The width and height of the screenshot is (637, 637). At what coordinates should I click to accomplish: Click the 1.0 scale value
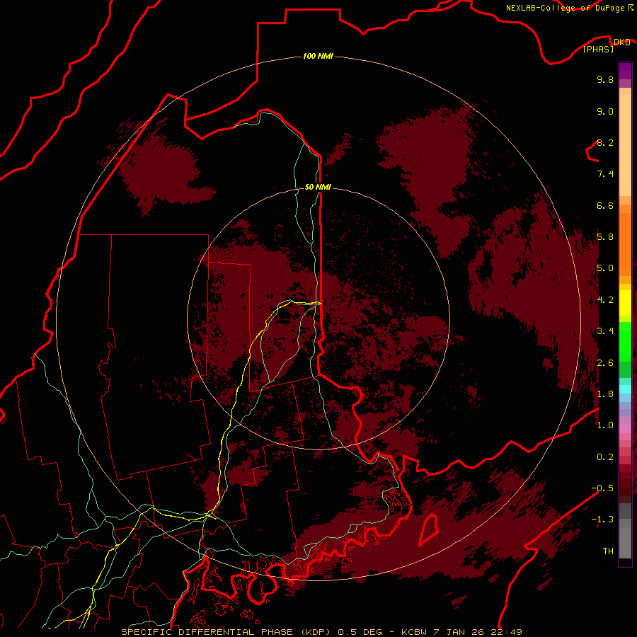[x=605, y=425]
